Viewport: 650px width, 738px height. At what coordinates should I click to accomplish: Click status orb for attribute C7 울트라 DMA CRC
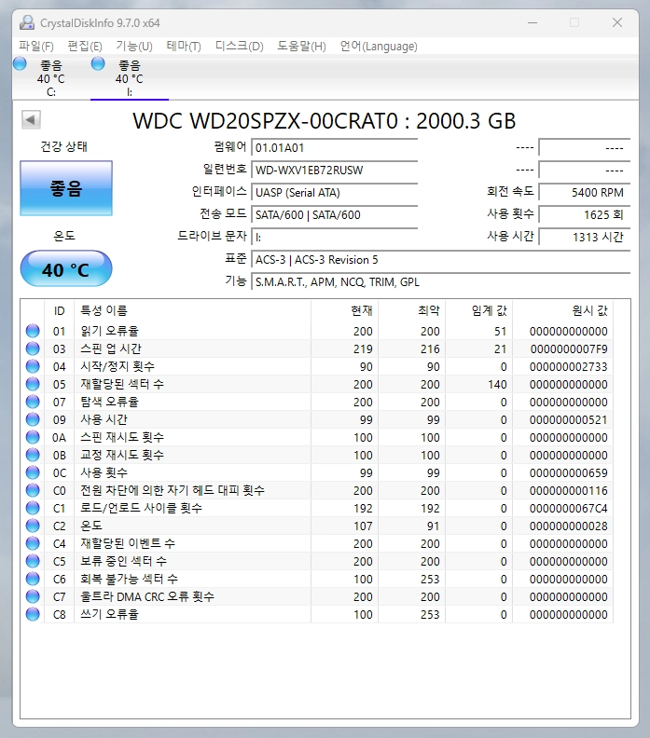click(33, 596)
